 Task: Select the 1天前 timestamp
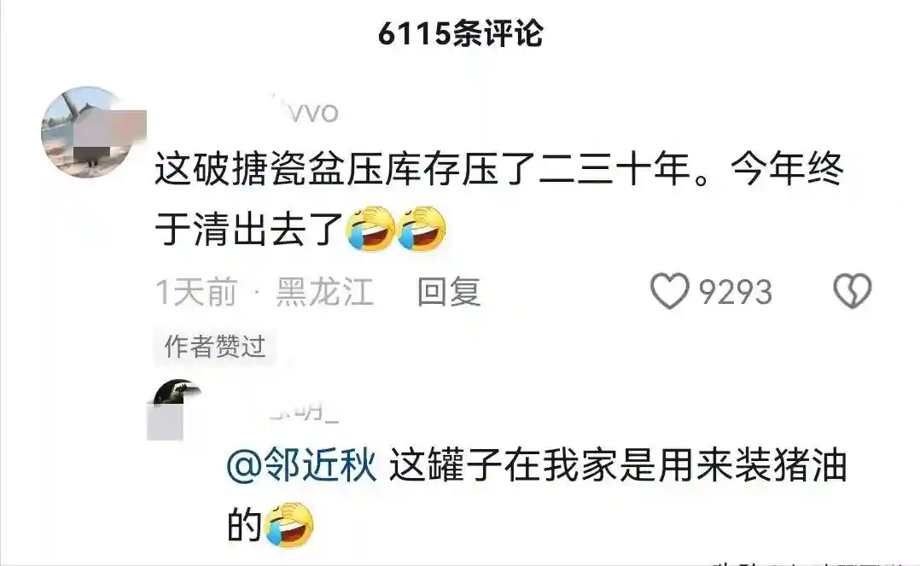(x=196, y=292)
